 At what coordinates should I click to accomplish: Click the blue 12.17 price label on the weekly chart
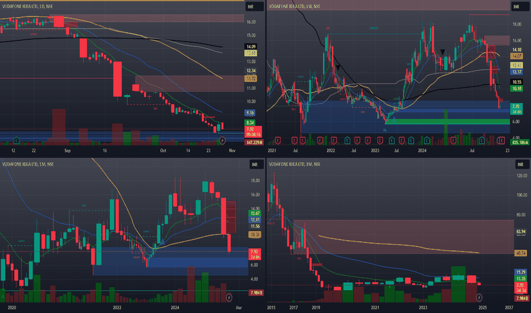(517, 72)
